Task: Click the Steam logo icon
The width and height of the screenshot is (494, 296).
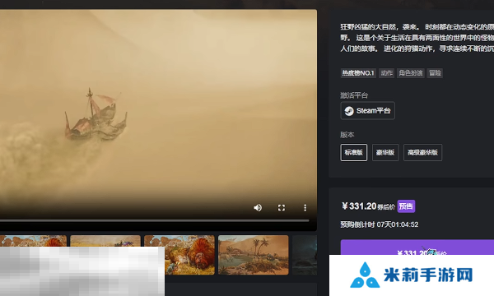Action: coord(349,111)
